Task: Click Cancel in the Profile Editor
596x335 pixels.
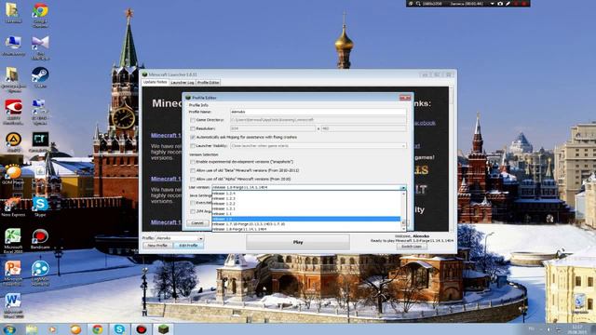Action: pyautogui.click(x=197, y=223)
